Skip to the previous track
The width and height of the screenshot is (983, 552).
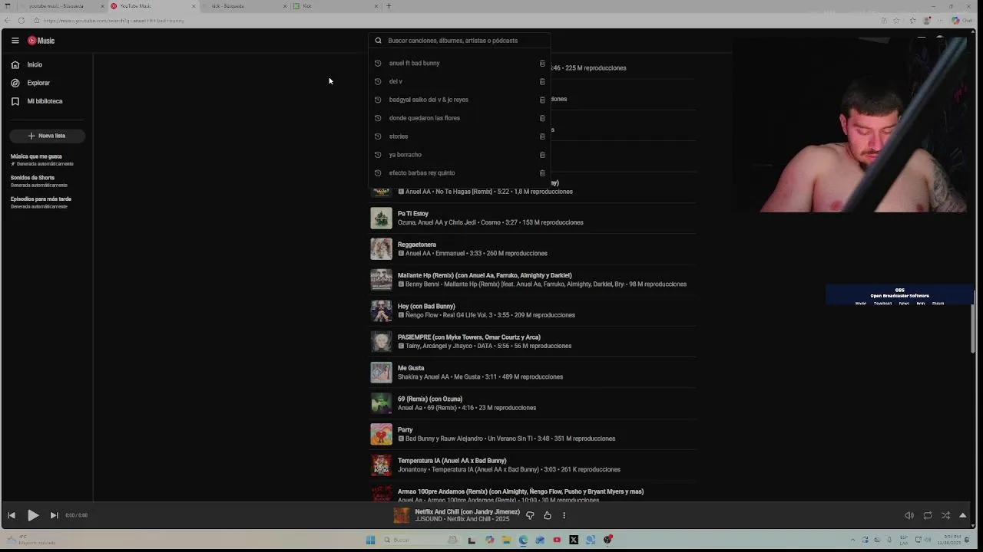pos(12,515)
